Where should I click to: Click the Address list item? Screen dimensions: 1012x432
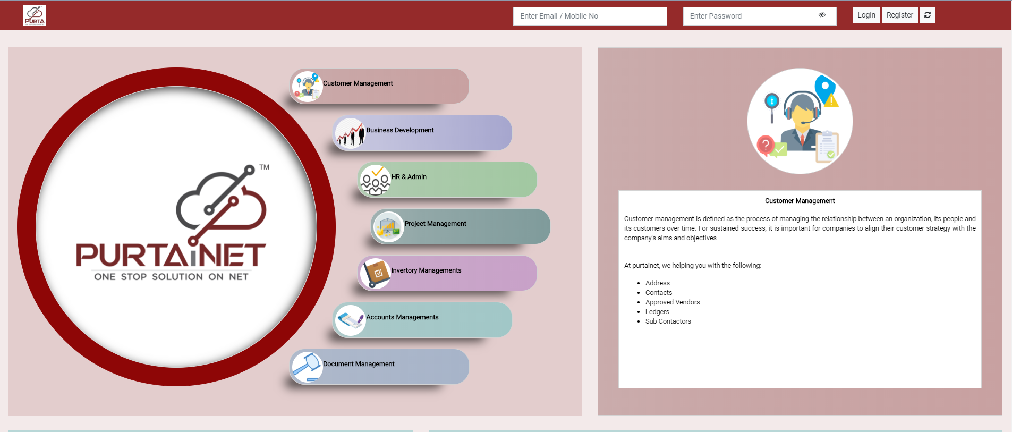[658, 283]
